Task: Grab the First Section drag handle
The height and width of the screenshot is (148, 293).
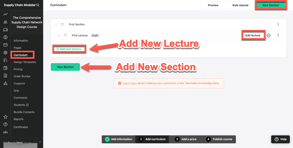Action: coord(56,24)
